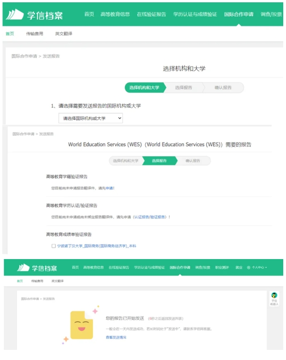Click the grey 选择机构和大学 step in the WES wizard

click(126, 161)
